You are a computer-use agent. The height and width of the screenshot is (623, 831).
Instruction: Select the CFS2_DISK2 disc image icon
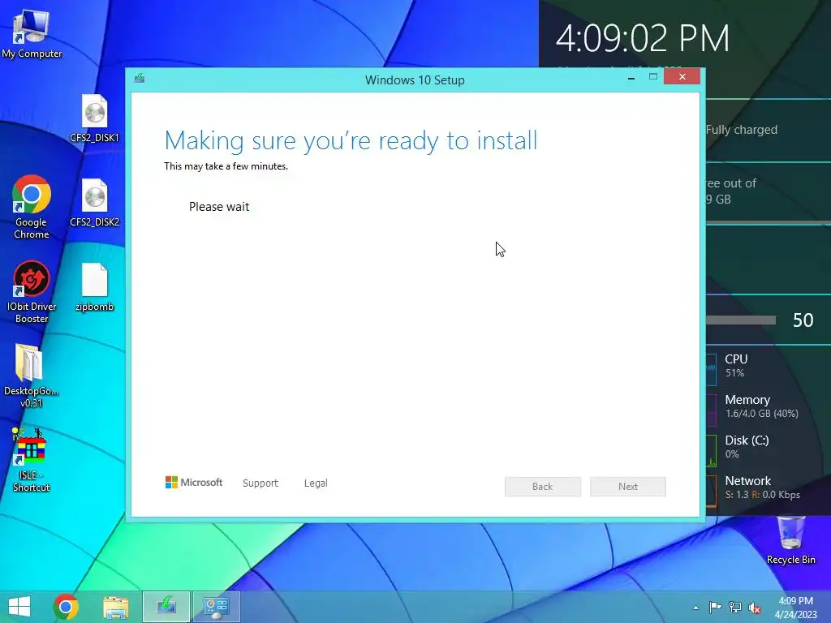tap(94, 203)
